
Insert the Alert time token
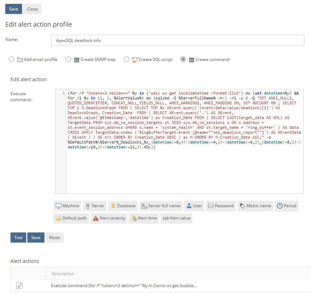pyautogui.click(x=144, y=218)
